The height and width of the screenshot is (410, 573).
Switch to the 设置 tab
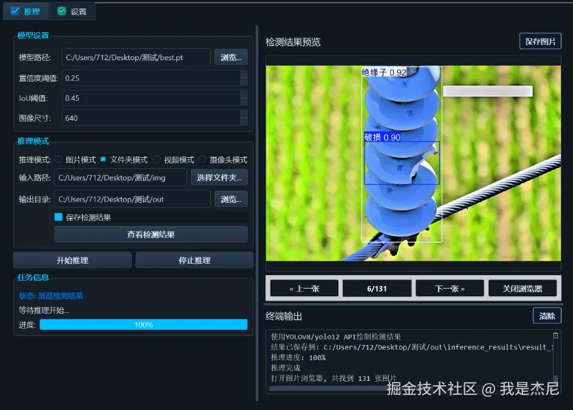point(72,10)
